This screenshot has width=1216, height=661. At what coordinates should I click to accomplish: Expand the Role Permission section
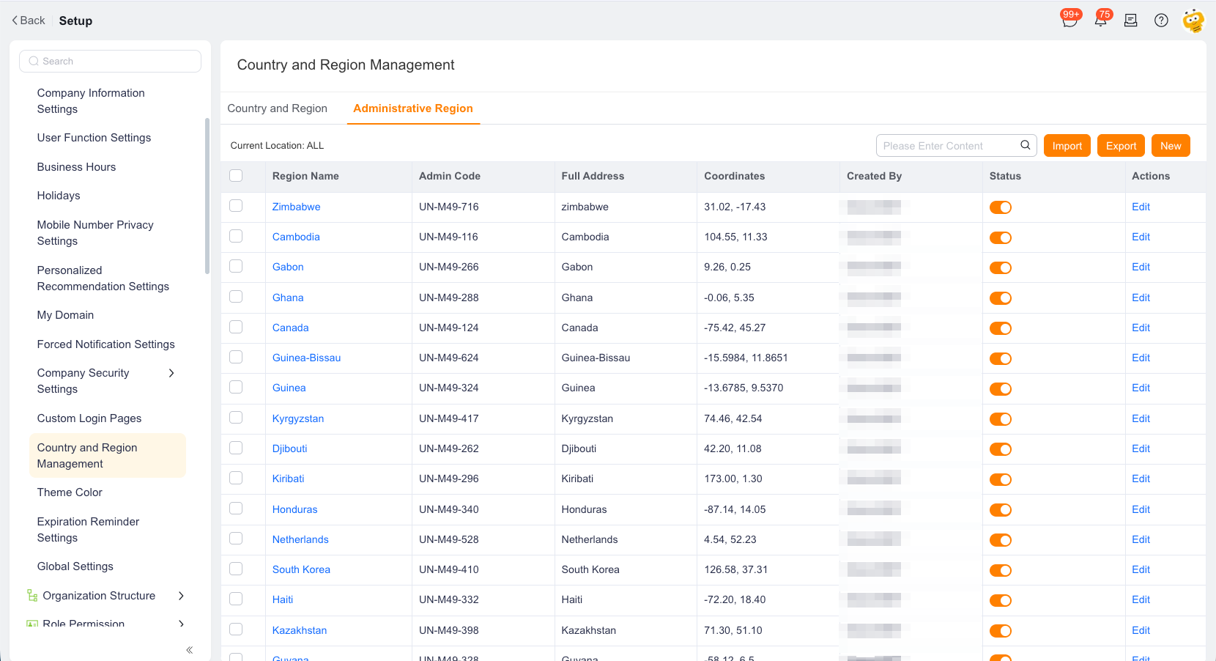point(181,624)
